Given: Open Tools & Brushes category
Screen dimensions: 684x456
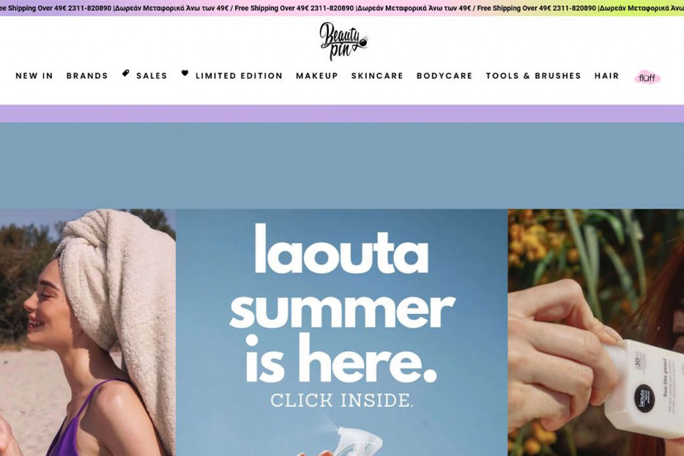Looking at the screenshot, I should click(534, 76).
